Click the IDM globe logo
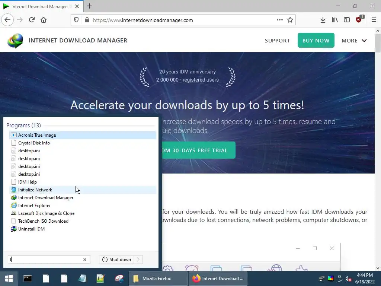Viewport: 381px width, 286px height. tap(15, 41)
